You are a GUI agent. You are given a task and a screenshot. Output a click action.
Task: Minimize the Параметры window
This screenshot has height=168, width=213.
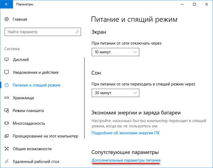click(x=182, y=4)
